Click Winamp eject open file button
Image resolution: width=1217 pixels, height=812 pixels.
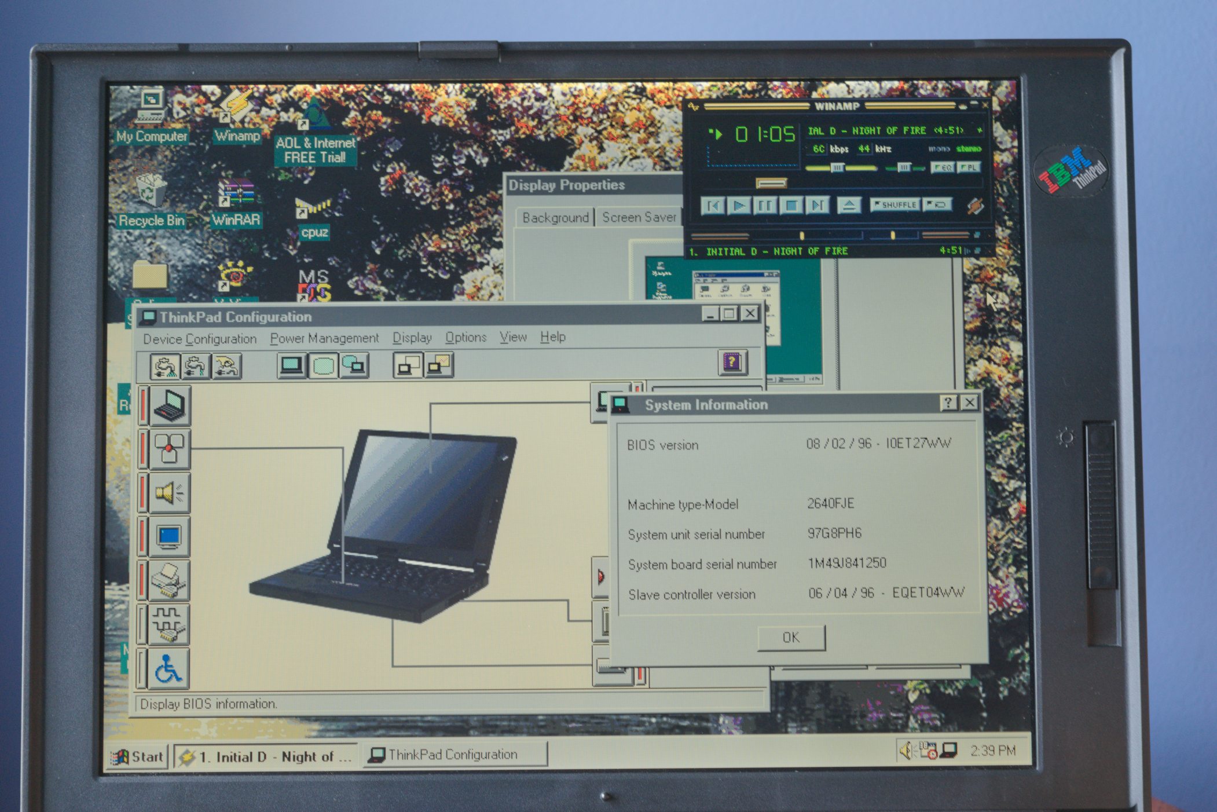[x=849, y=206]
